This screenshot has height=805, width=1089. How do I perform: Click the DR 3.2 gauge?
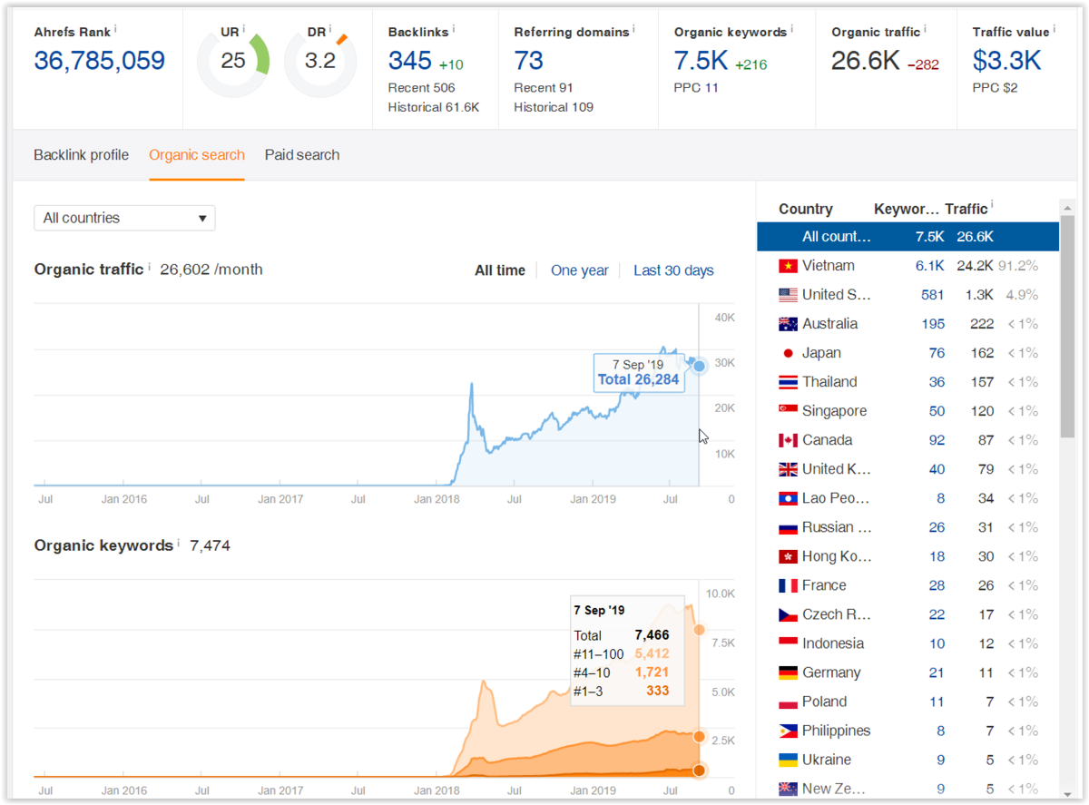click(320, 63)
